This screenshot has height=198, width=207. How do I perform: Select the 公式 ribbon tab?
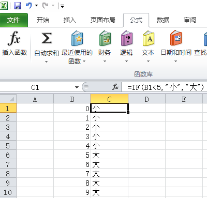[x=136, y=20]
